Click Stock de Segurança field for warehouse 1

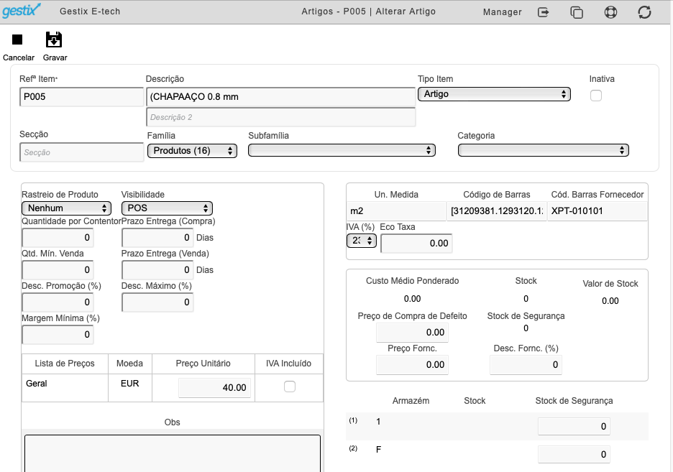point(574,427)
